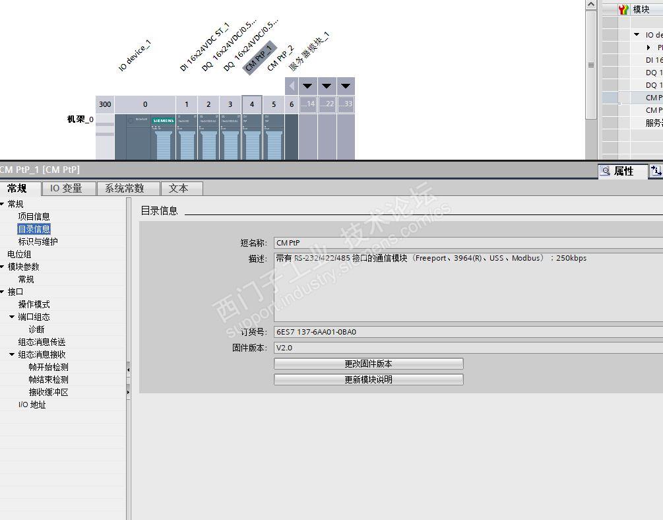Image resolution: width=663 pixels, height=520 pixels.
Task: Select rack slot 3 DQ module
Action: pyautogui.click(x=230, y=137)
